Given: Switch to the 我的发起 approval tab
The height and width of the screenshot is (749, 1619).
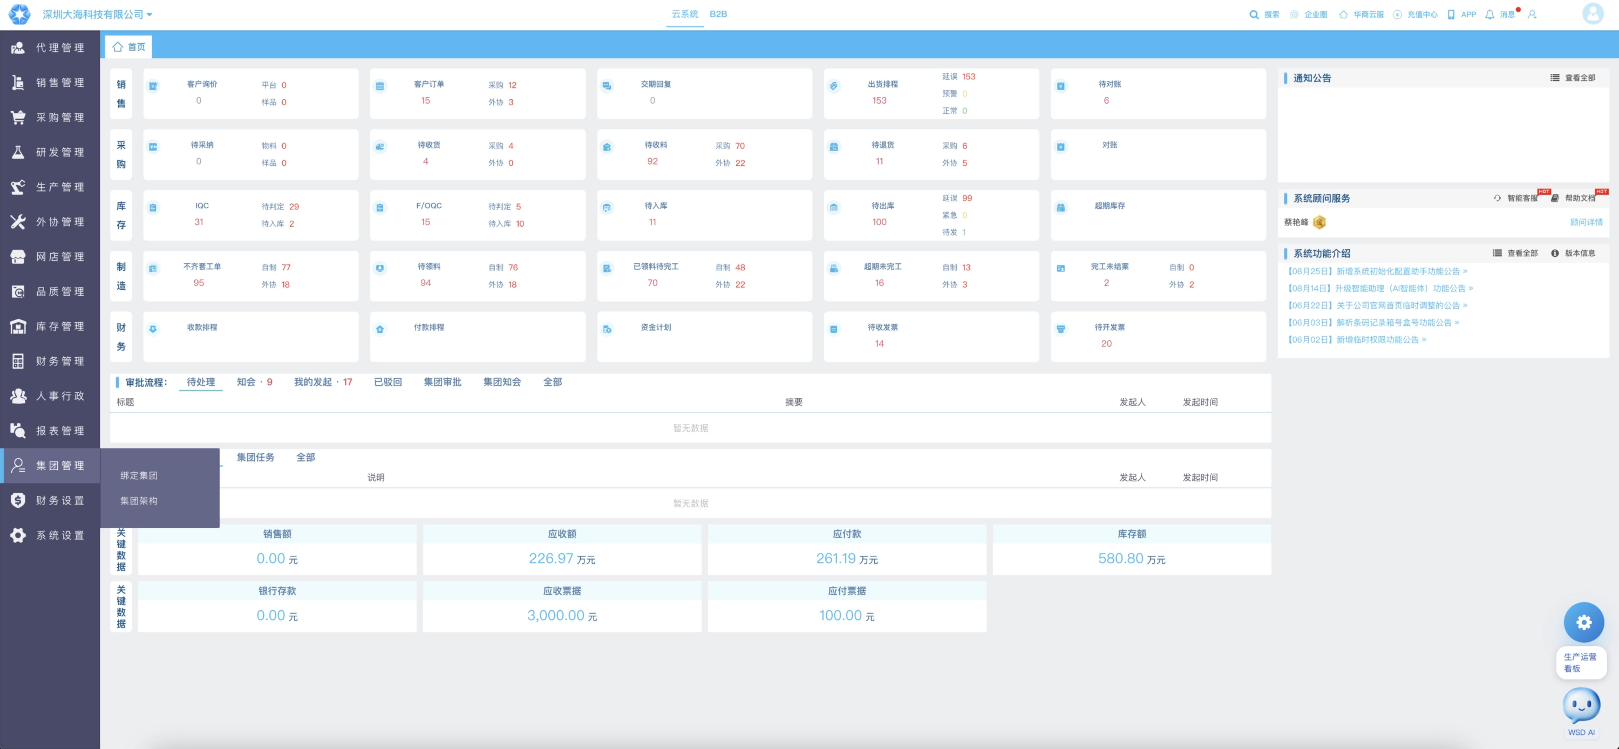Looking at the screenshot, I should pyautogui.click(x=323, y=382).
